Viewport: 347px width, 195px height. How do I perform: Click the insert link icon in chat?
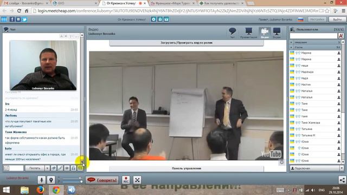pos(60,168)
